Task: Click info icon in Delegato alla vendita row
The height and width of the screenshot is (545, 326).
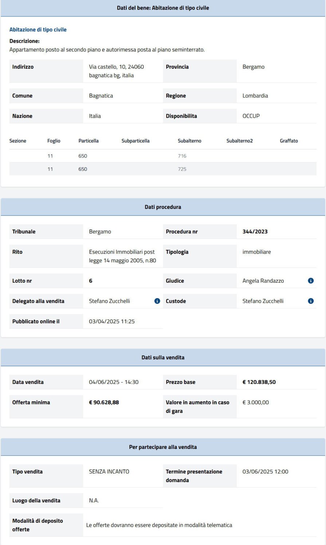Action: tap(157, 301)
